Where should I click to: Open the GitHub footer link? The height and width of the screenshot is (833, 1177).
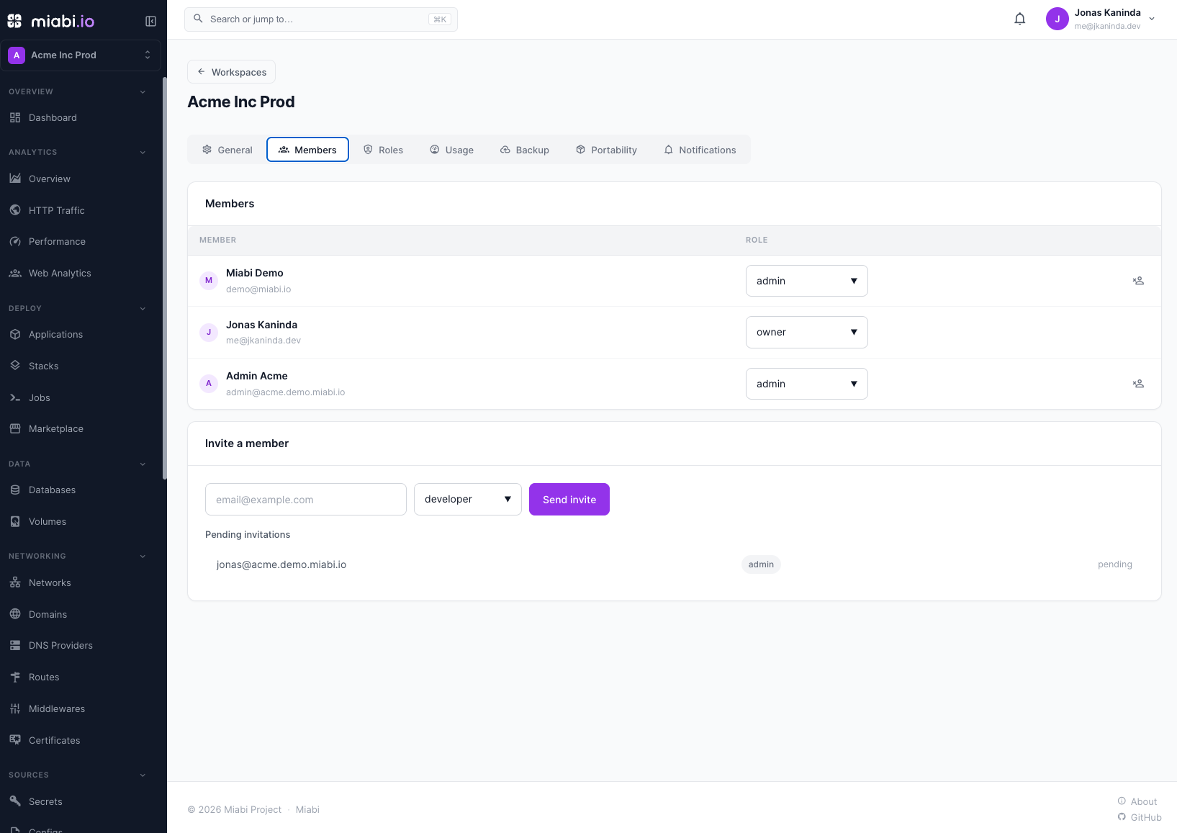coord(1140,817)
